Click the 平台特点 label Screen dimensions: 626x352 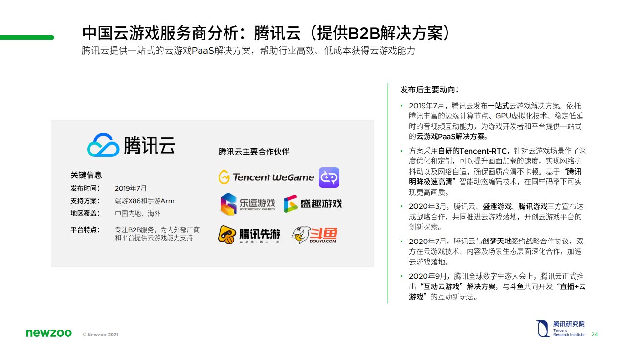(x=85, y=230)
